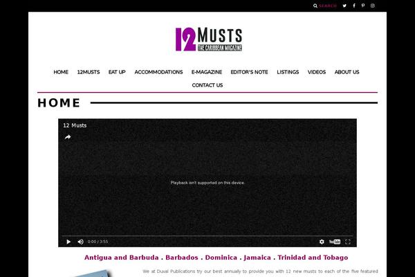Image resolution: width=415 pixels, height=277 pixels.
Task: Click the HOME page heading
Action: point(59,103)
